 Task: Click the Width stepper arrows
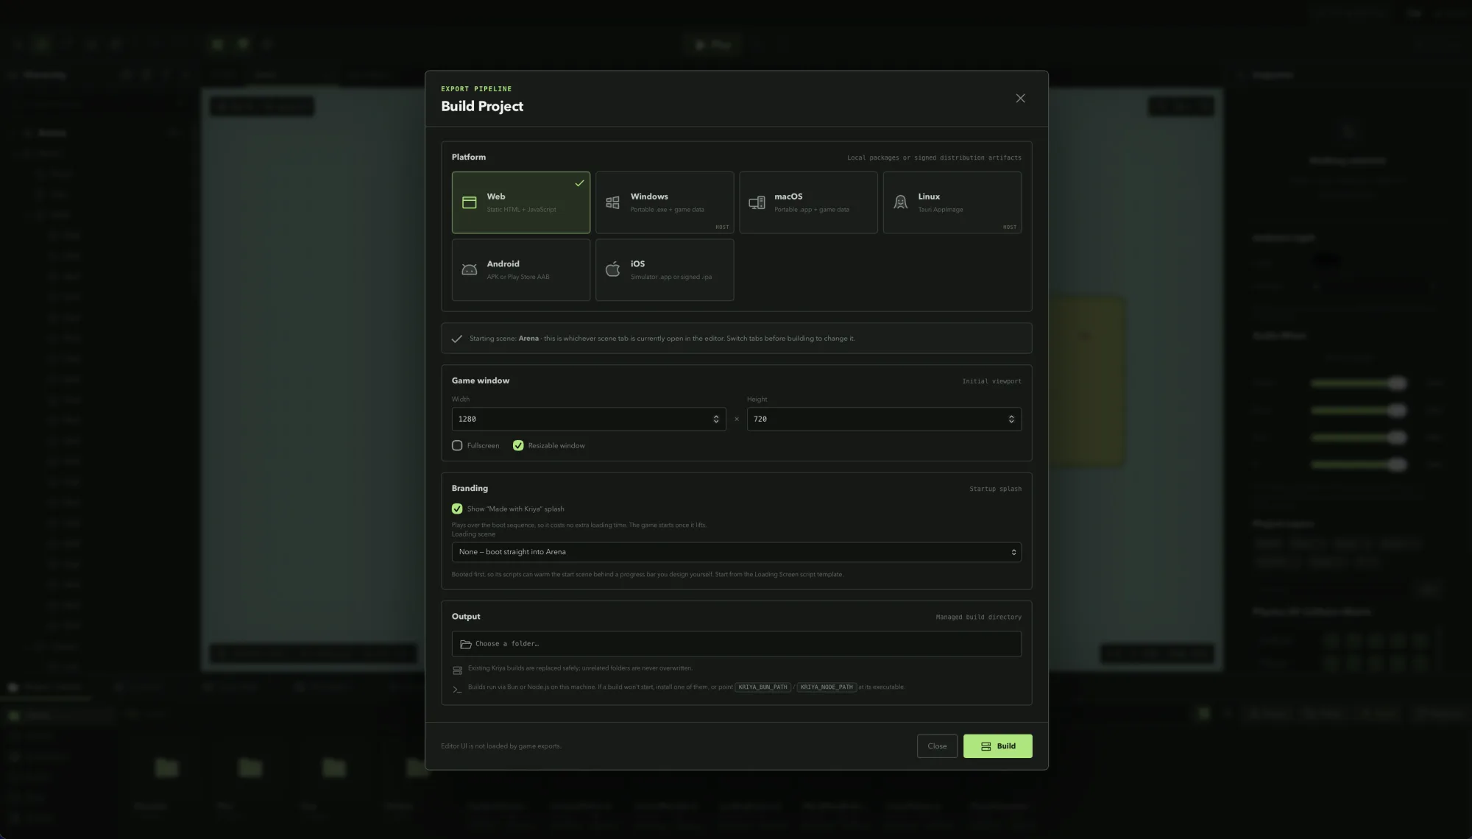point(715,419)
